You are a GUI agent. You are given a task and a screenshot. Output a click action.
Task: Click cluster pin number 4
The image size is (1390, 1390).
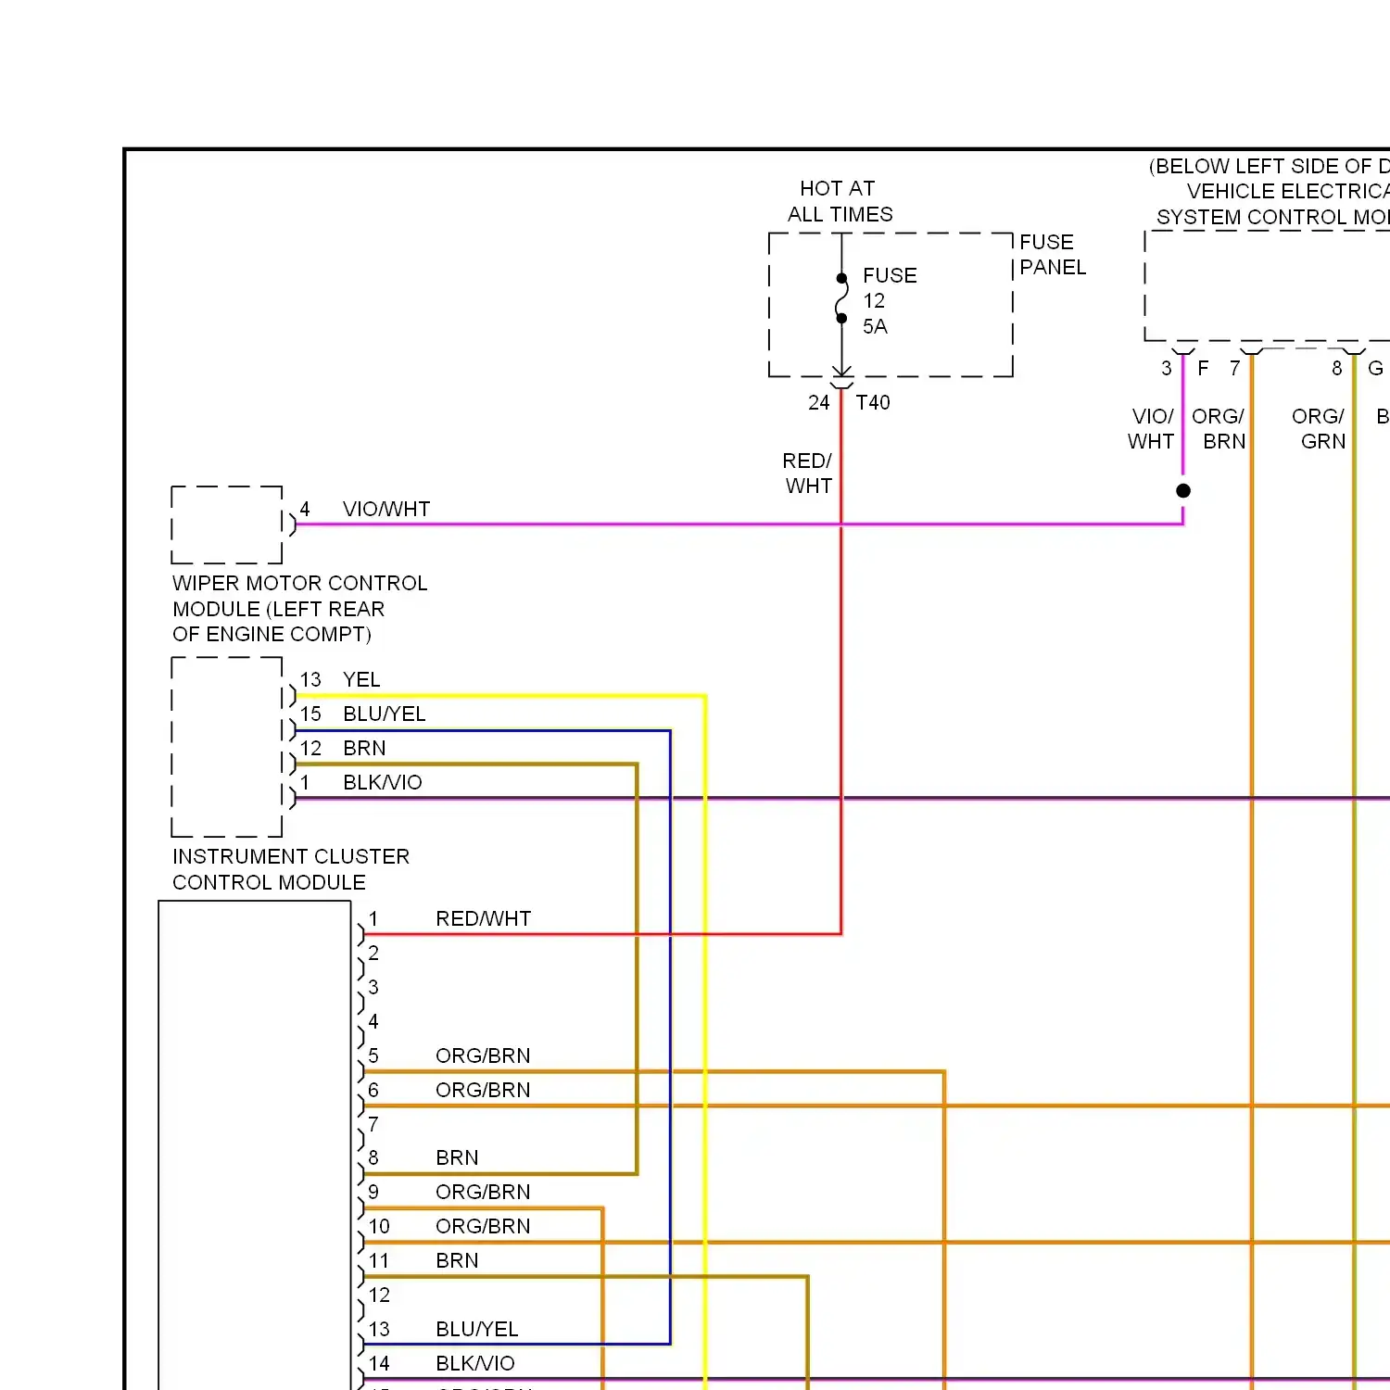373,1021
